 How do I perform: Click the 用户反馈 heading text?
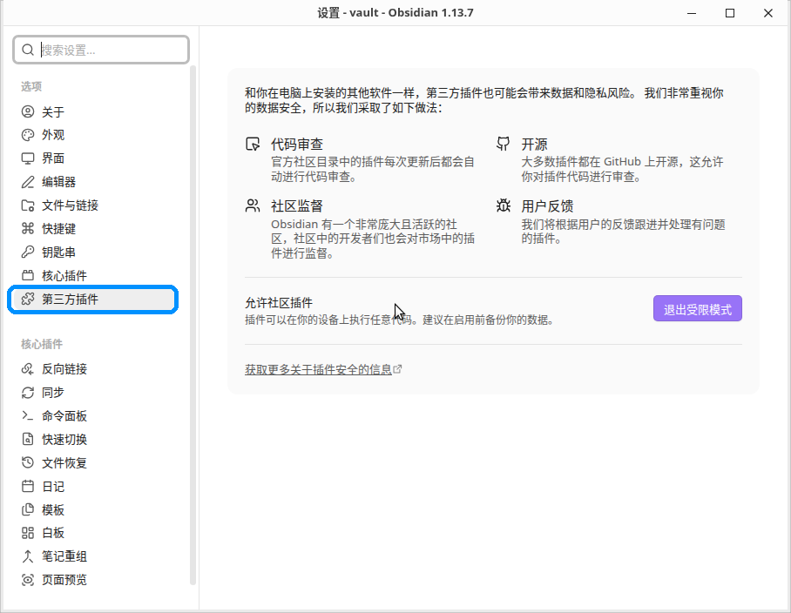(x=547, y=205)
